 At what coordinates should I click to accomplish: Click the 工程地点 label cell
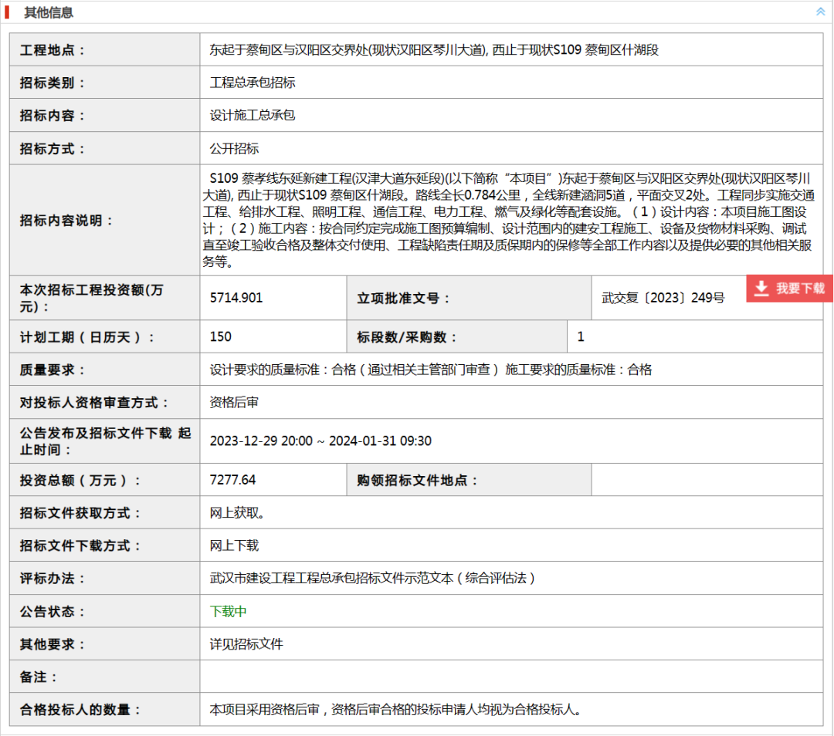coord(105,50)
